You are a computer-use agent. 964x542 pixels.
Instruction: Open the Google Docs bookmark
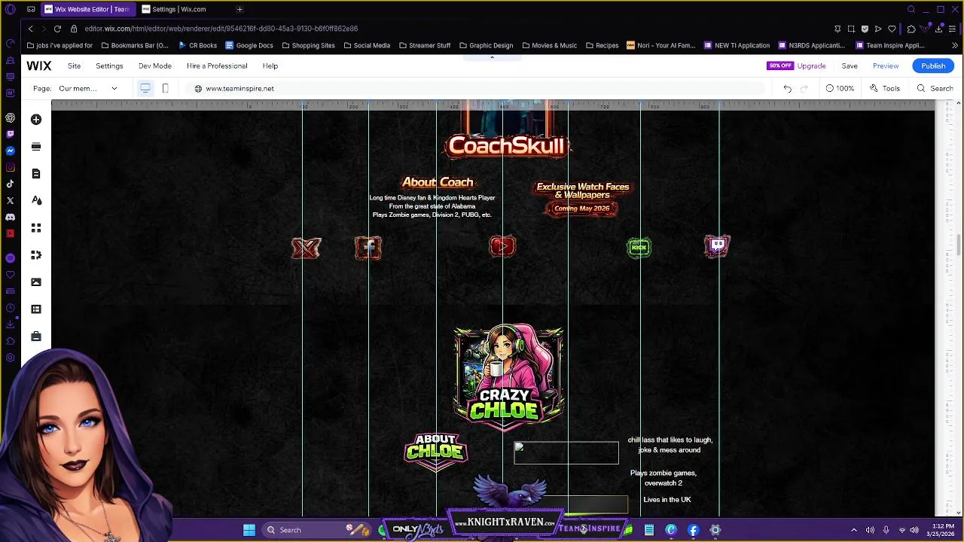click(x=249, y=45)
